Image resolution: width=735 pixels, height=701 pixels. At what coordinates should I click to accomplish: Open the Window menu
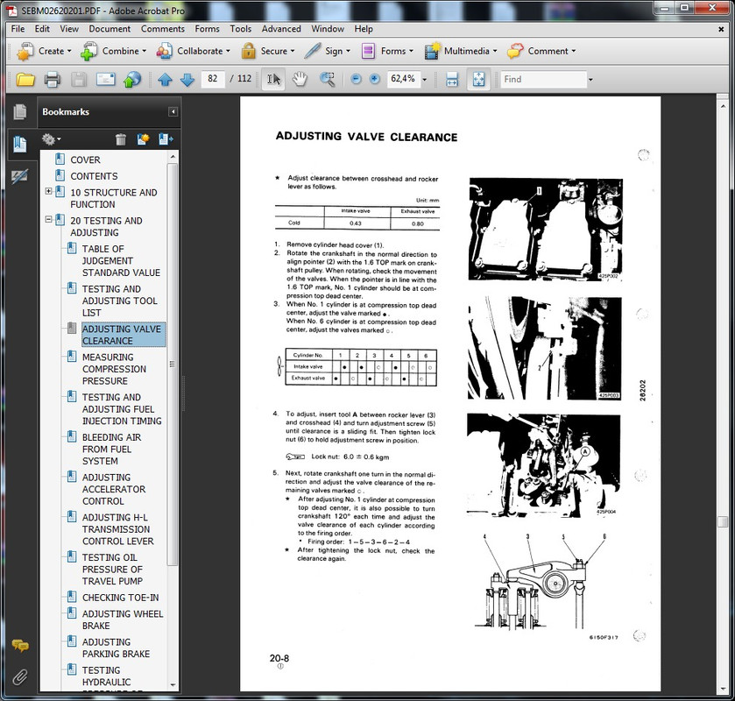[x=328, y=29]
